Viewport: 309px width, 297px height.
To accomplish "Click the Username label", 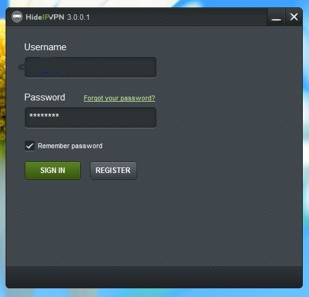I will pos(45,47).
